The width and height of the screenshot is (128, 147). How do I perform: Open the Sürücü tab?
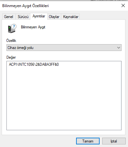coord(23,17)
